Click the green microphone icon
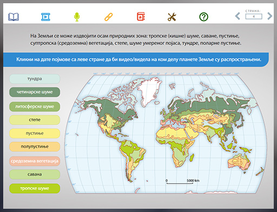 [x=77, y=17]
